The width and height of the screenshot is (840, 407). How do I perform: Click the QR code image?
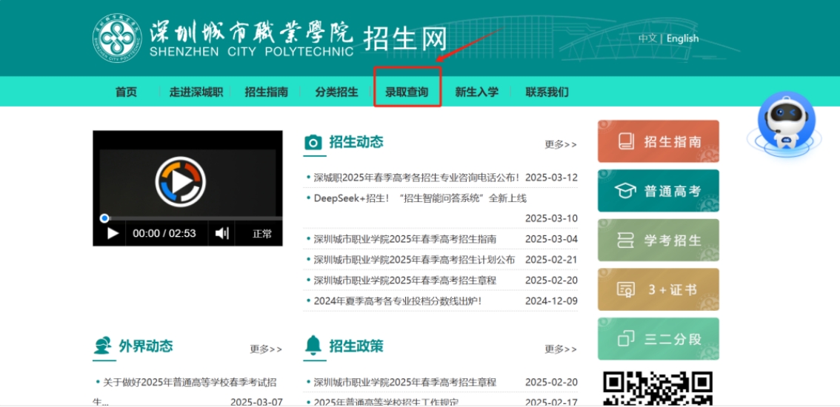pyautogui.click(x=657, y=388)
